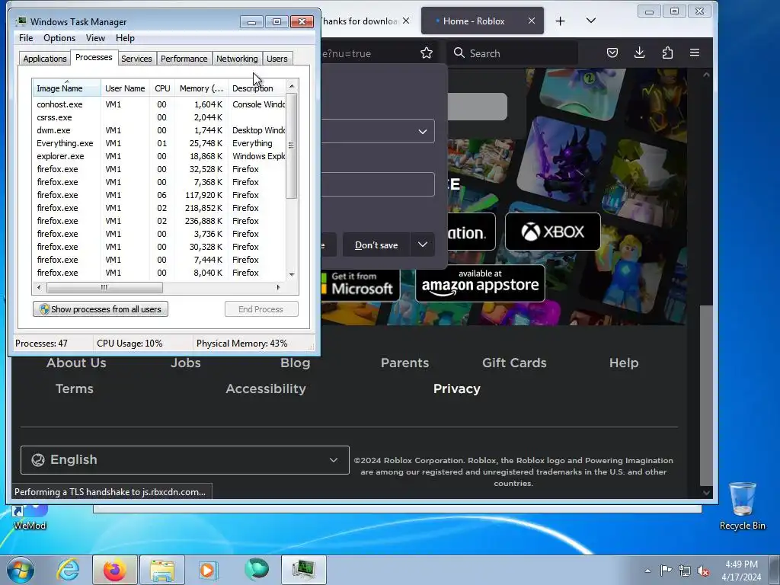Focus the Firefox Search box
The image size is (780, 585).
pos(513,53)
